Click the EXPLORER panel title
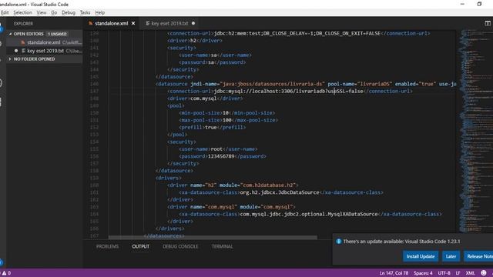Screen dimensions: 493x277 pyautogui.click(x=23, y=24)
